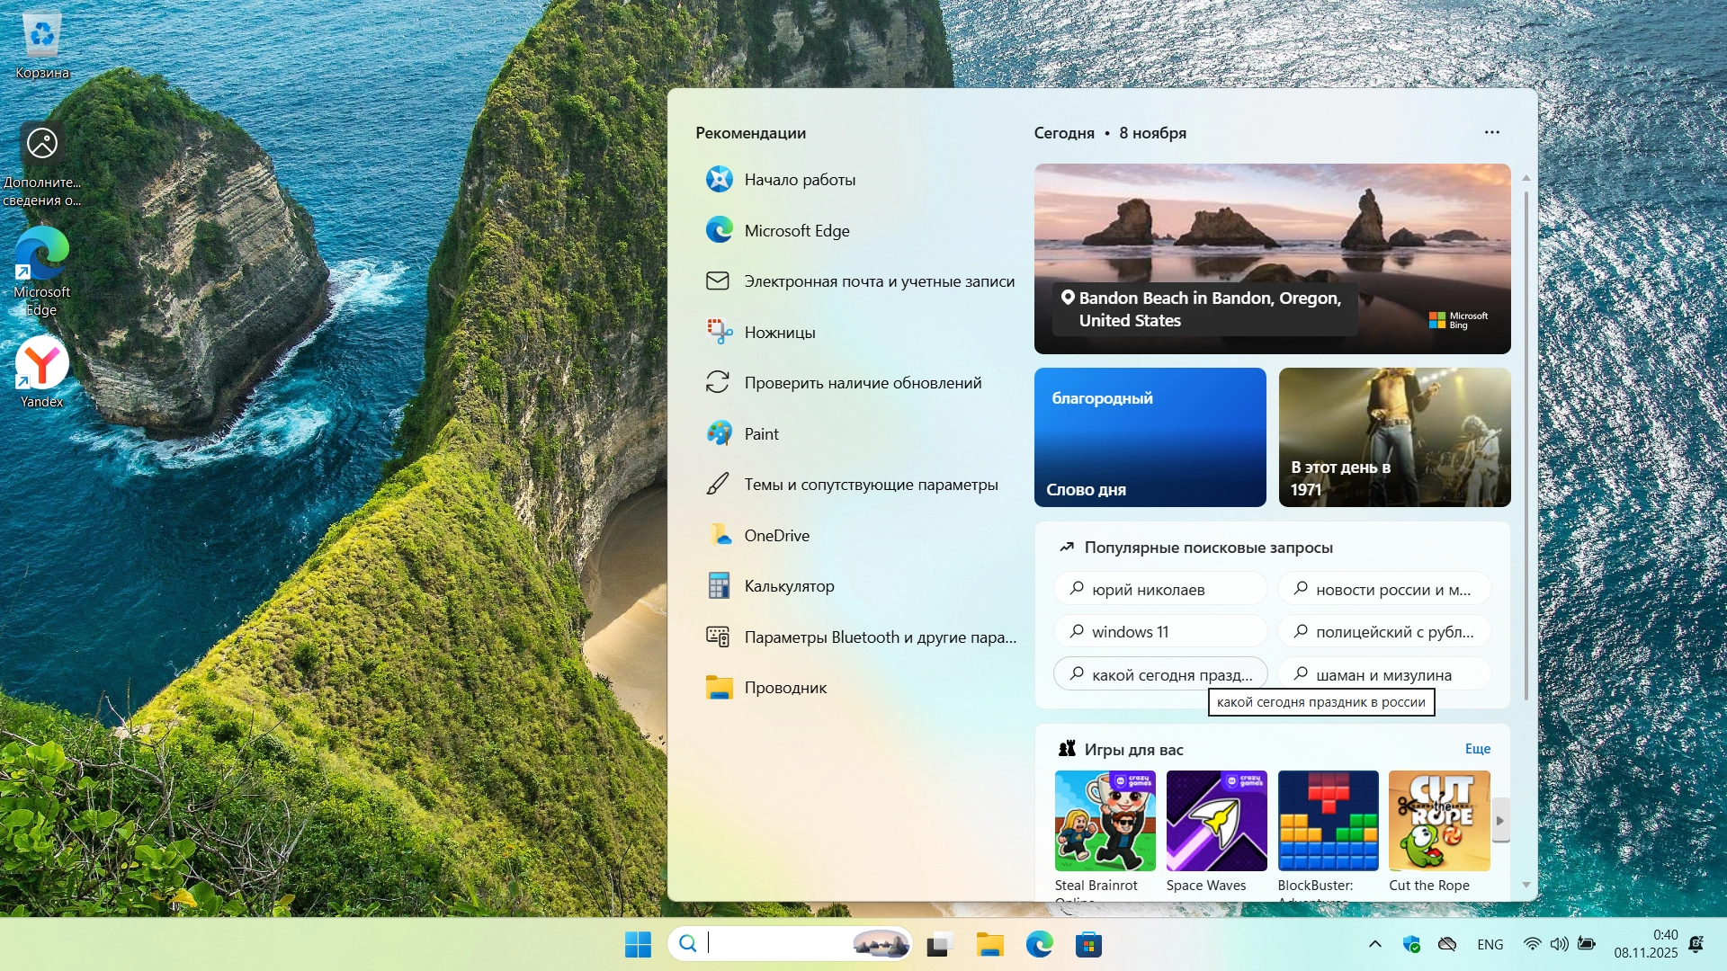Open Темы и сопутствующие параметры entry
This screenshot has height=971, width=1727.
point(870,485)
